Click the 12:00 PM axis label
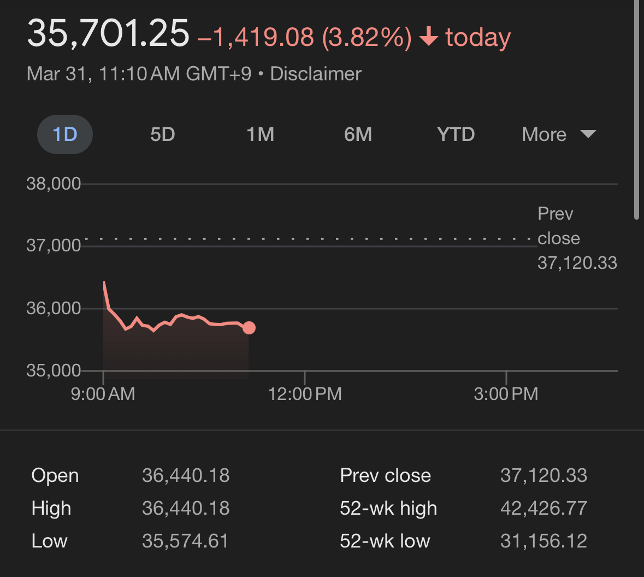The height and width of the screenshot is (577, 644). tap(305, 394)
